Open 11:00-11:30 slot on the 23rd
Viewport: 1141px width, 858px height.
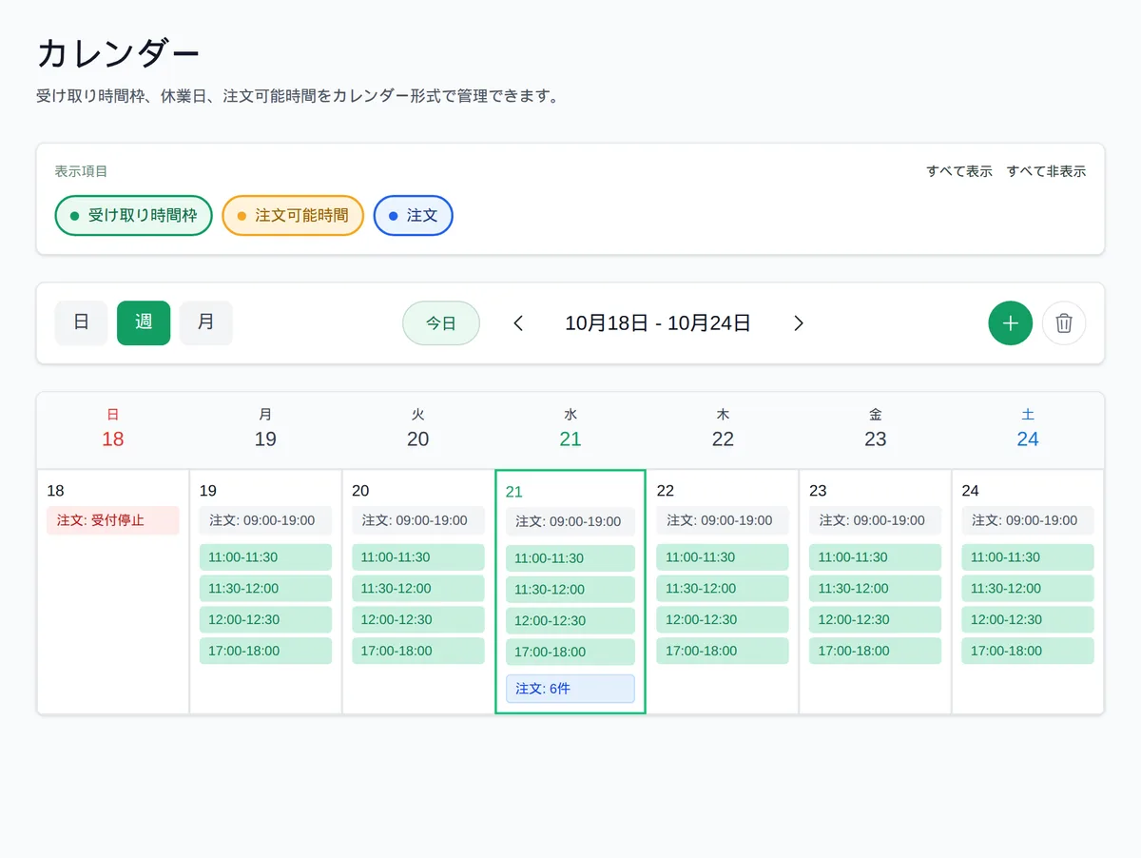click(x=876, y=557)
